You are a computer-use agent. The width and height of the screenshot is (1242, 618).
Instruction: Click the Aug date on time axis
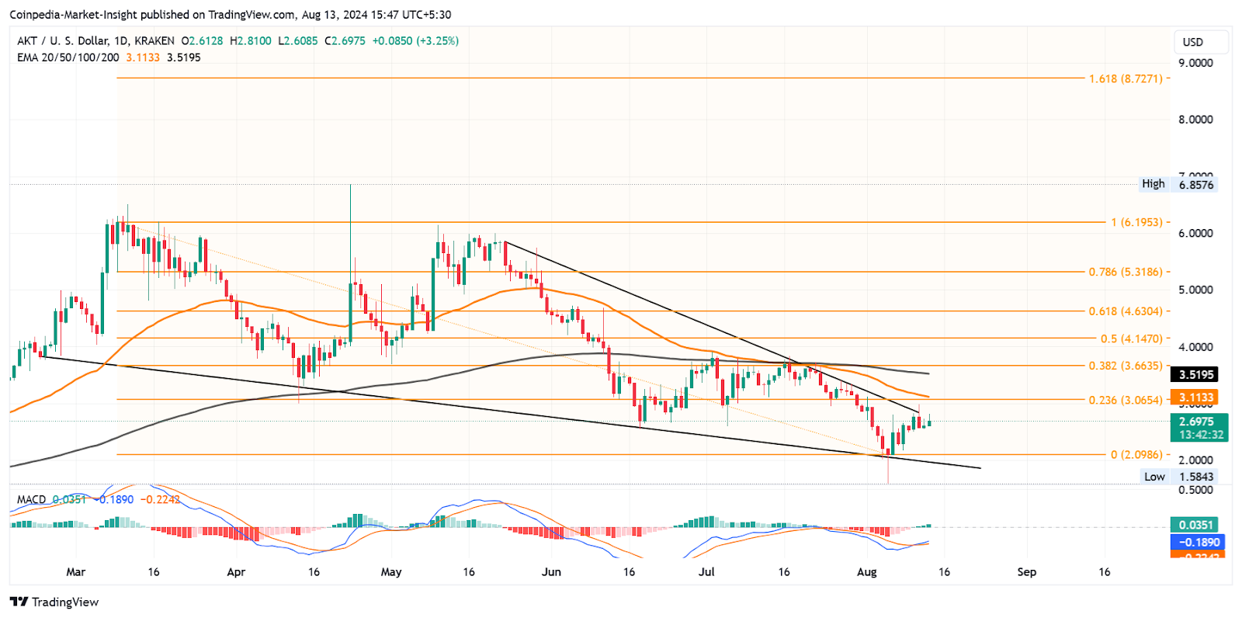(x=866, y=572)
